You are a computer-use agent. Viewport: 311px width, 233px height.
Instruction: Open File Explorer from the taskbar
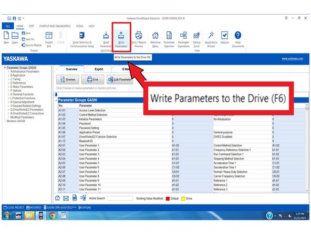tap(29, 216)
